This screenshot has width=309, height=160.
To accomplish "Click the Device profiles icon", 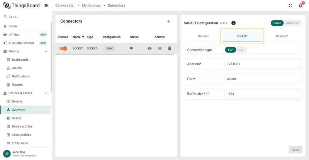I will 8,126.
